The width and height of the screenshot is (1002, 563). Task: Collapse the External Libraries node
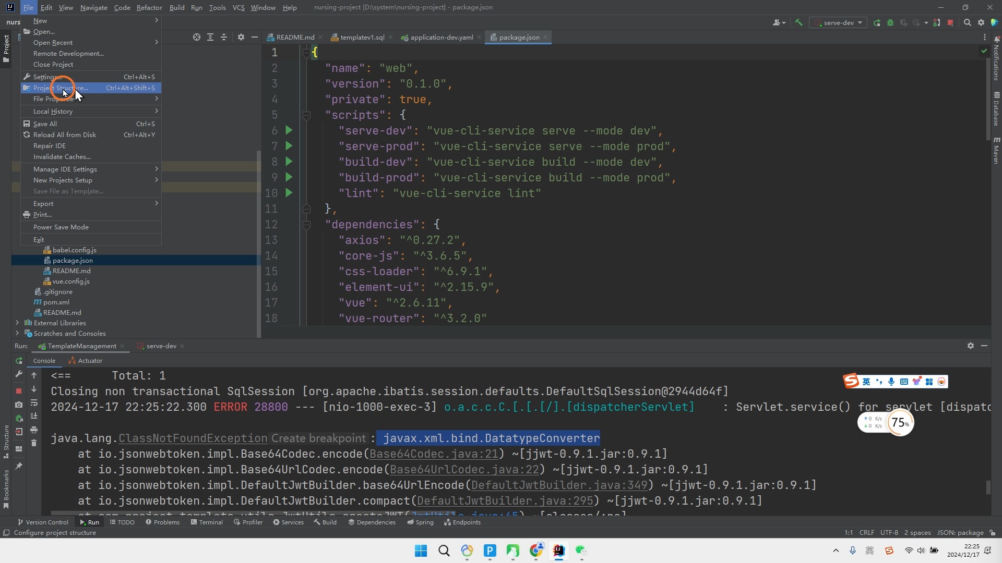(17, 323)
